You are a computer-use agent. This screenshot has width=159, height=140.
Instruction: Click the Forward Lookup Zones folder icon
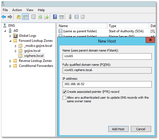click(15, 41)
